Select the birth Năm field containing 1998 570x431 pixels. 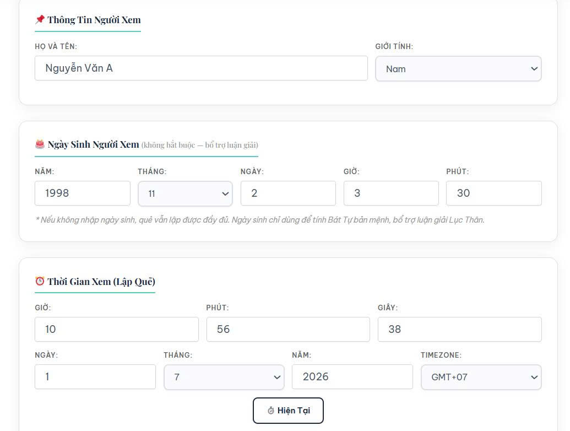coord(83,193)
